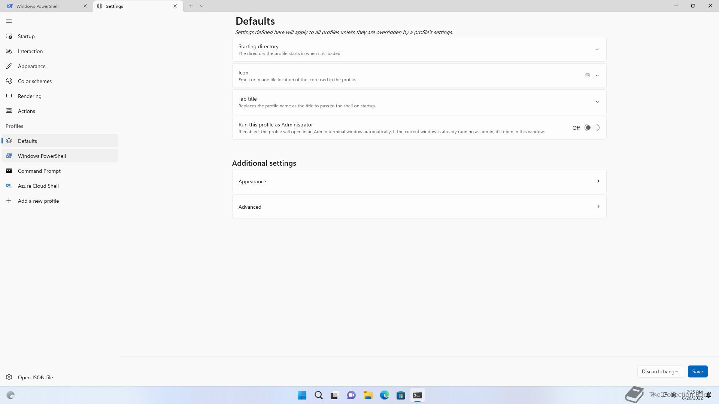Open new tab dropdown arrow
719x404 pixels.
coord(202,6)
